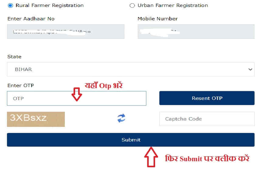The width and height of the screenshot is (267, 170).
Task: Click the Resent OTP button
Action: (x=207, y=98)
